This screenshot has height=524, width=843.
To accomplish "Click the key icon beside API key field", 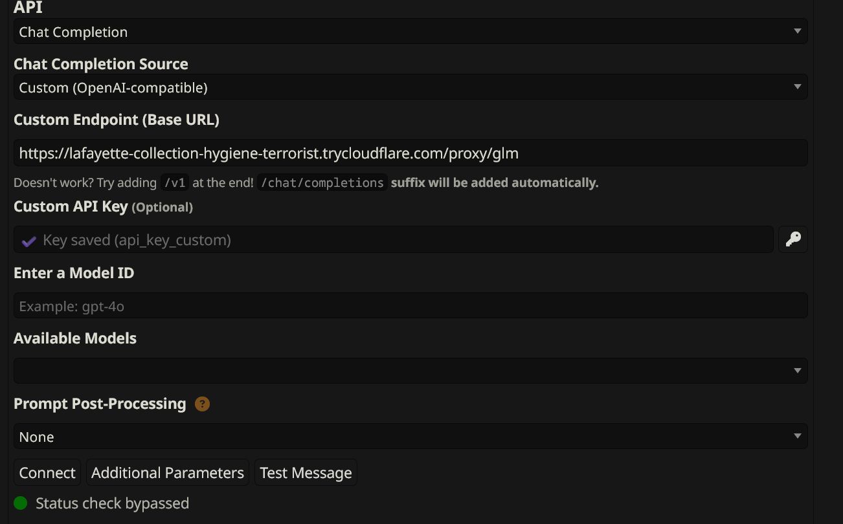I will tap(792, 239).
